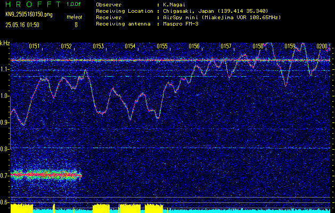Click the 1.0 frequency axis label
The height and width of the screenshot is (213, 335).
[x=5, y=96]
